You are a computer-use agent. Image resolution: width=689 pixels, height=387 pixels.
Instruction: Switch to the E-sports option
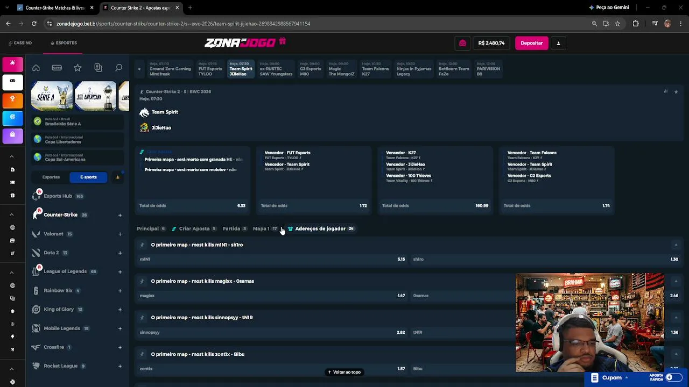tap(88, 177)
